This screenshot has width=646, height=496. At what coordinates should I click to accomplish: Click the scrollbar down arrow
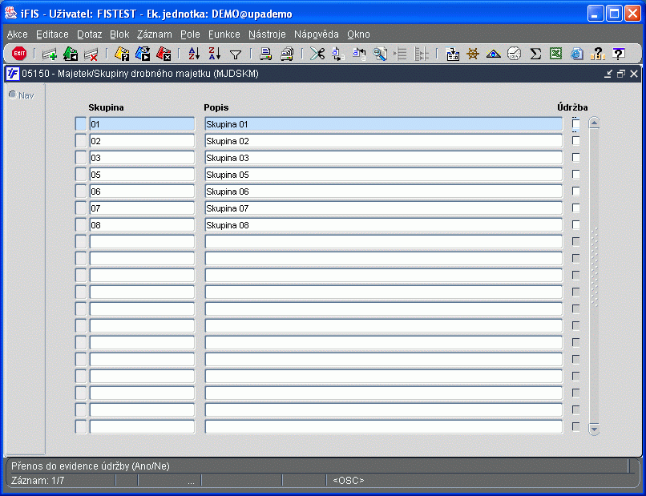[594, 429]
